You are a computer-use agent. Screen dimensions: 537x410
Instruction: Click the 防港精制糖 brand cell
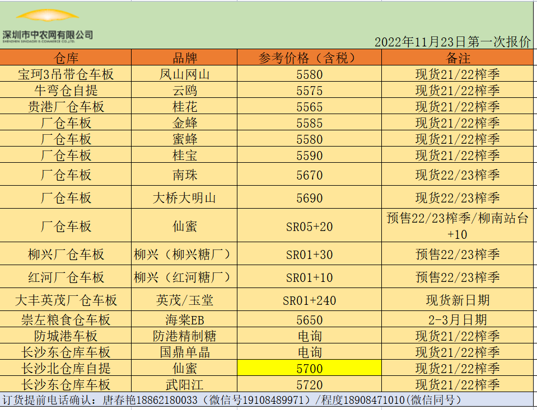tap(184, 336)
